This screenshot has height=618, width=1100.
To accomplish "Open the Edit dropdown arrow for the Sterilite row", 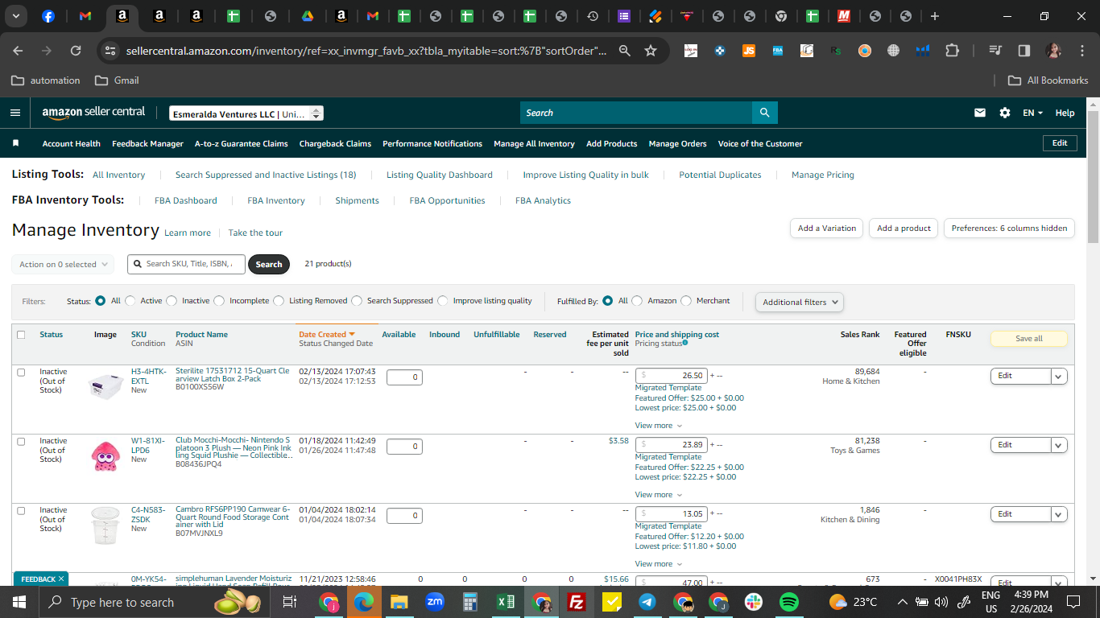I will pos(1059,376).
